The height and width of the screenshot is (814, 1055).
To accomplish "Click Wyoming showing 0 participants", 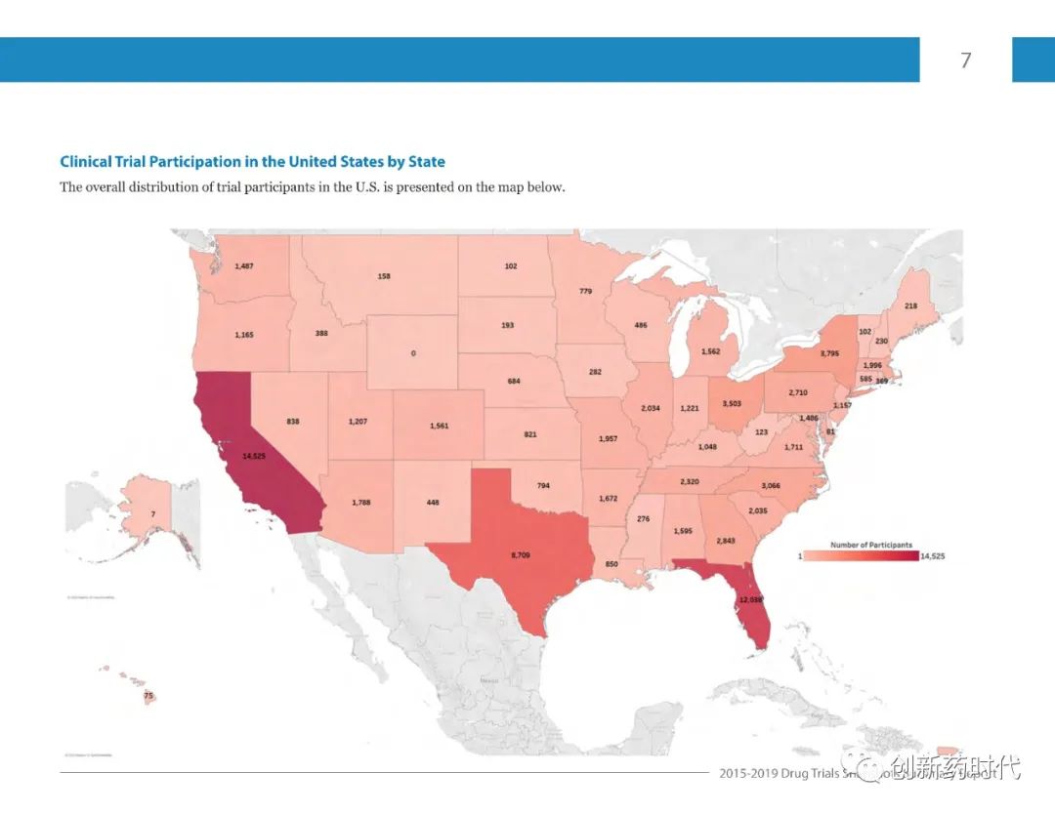I will coord(413,353).
